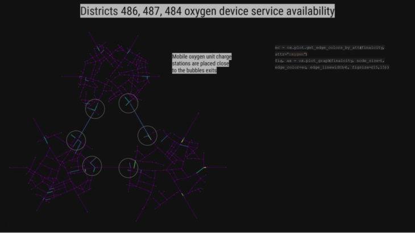Select the "Mobile oxygen unit charge stations" annotation
Image resolution: width=415 pixels, height=233 pixels.
point(202,63)
